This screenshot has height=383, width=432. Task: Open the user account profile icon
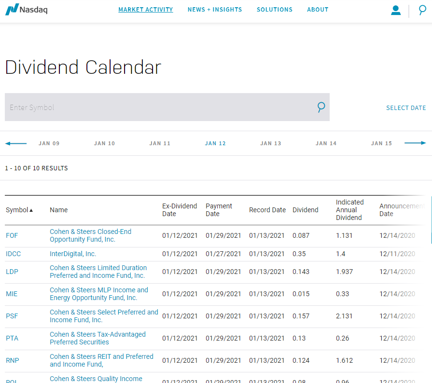tap(396, 10)
